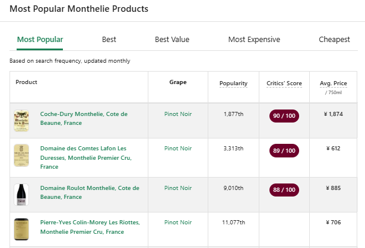Switch to the Best tab

tap(109, 40)
